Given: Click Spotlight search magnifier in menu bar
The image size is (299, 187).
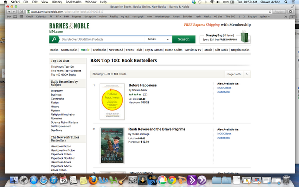Looking at the screenshot, I should pyautogui.click(x=286, y=2).
